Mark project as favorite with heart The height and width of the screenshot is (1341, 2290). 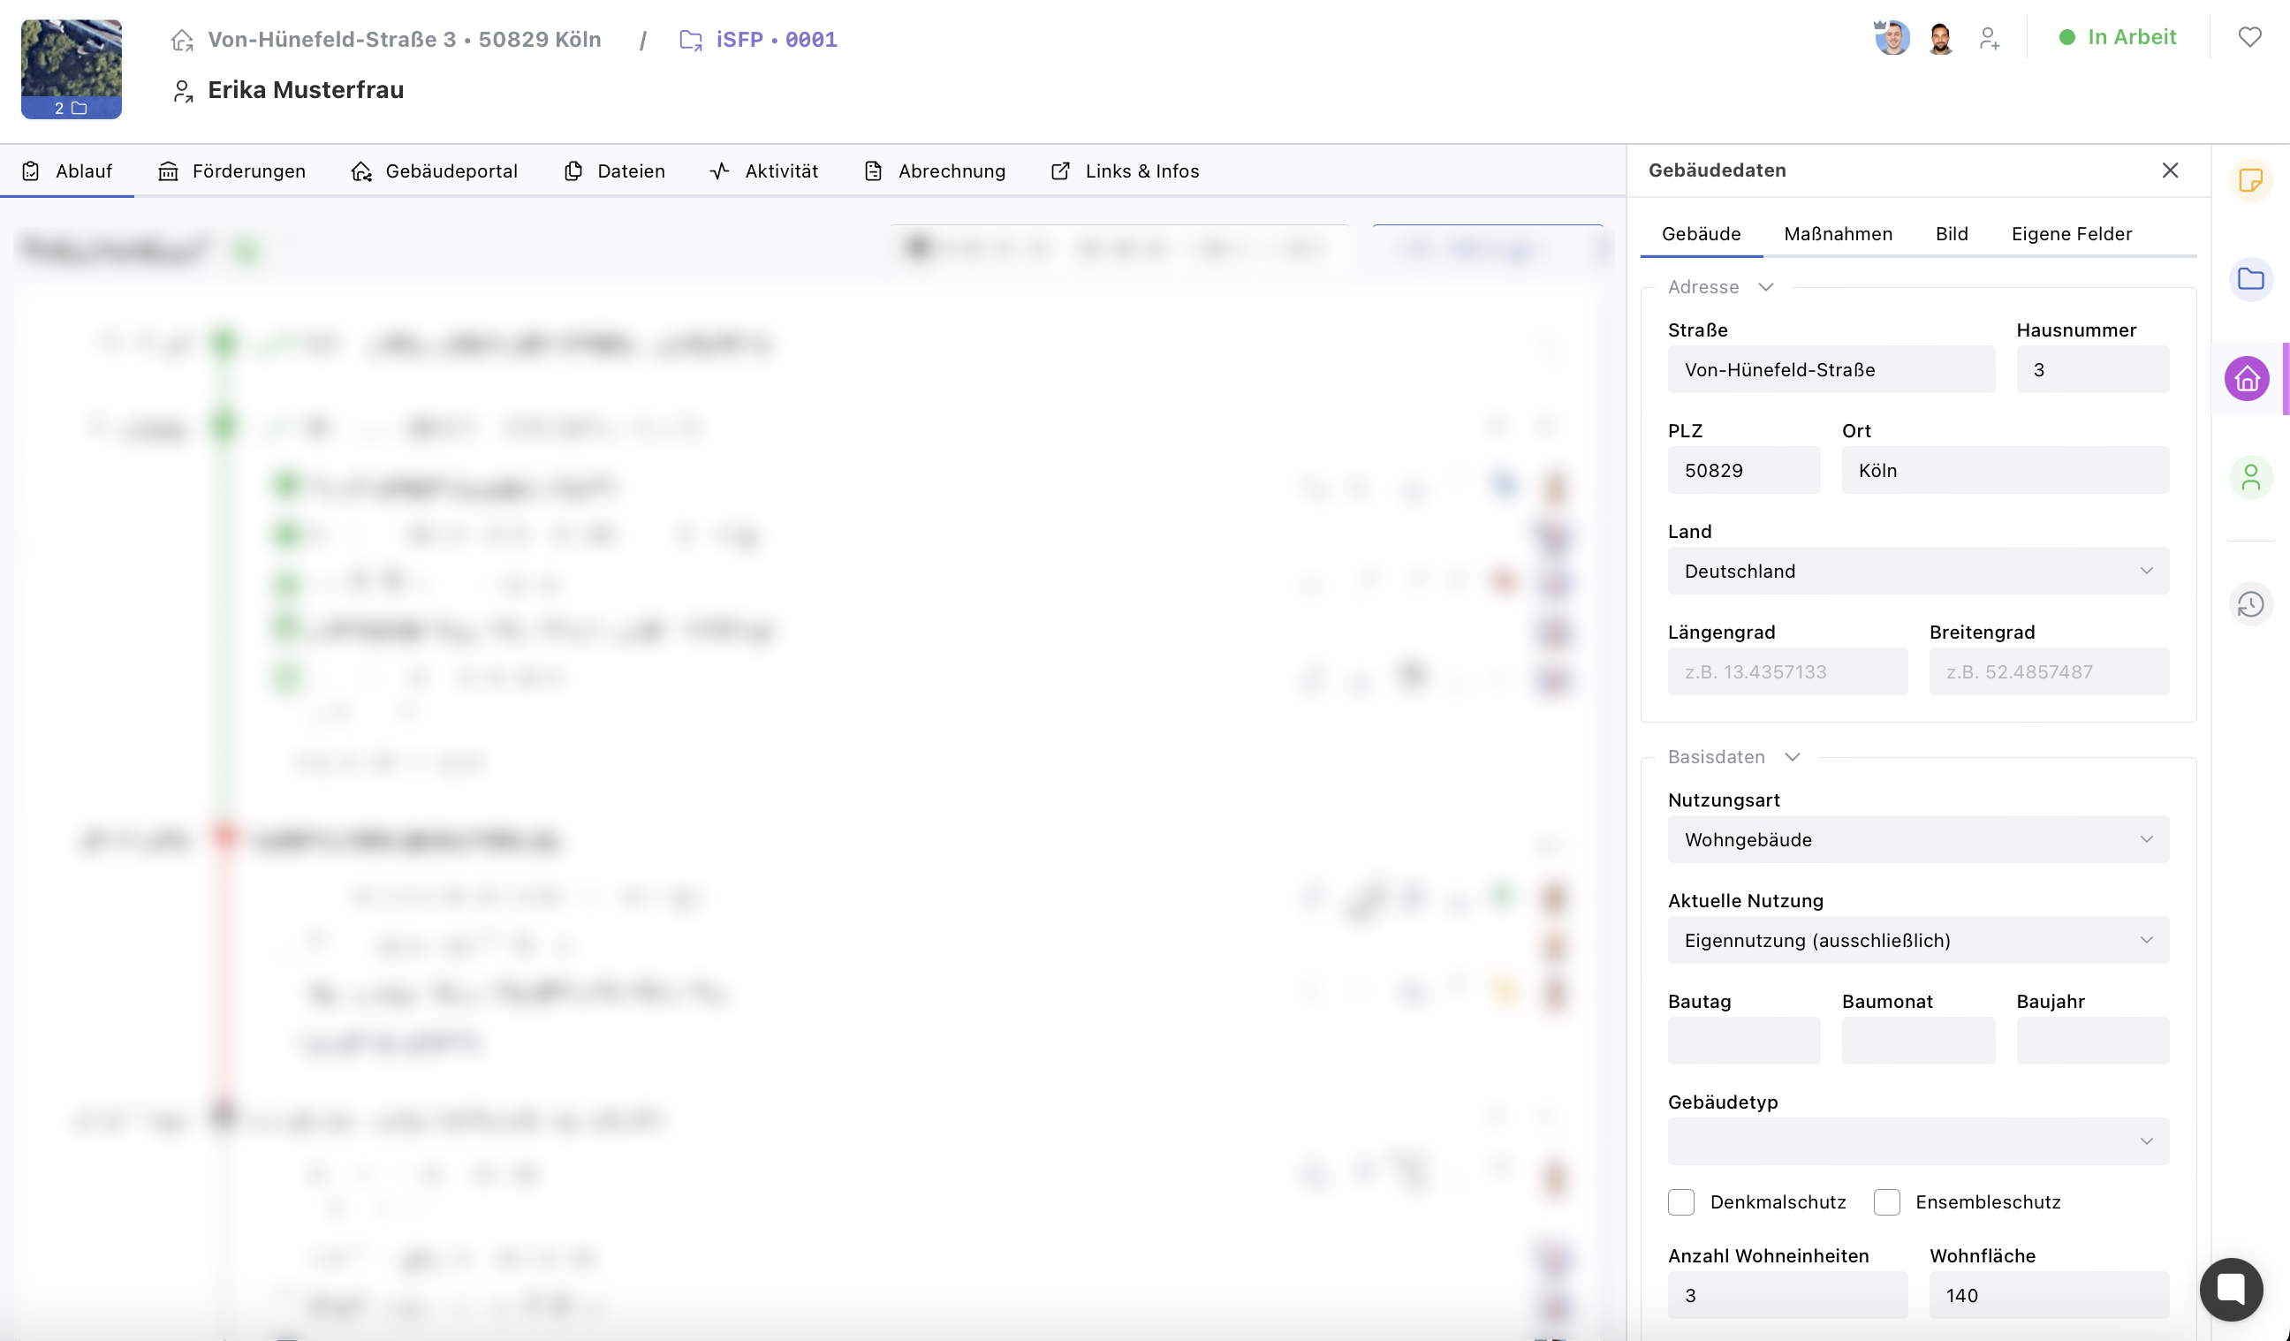click(2249, 37)
